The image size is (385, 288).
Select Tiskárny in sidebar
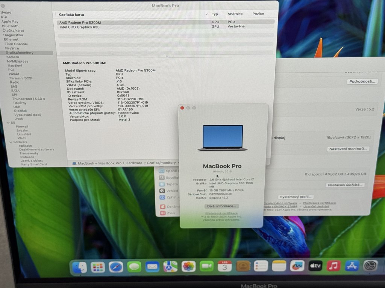[x=20, y=103]
